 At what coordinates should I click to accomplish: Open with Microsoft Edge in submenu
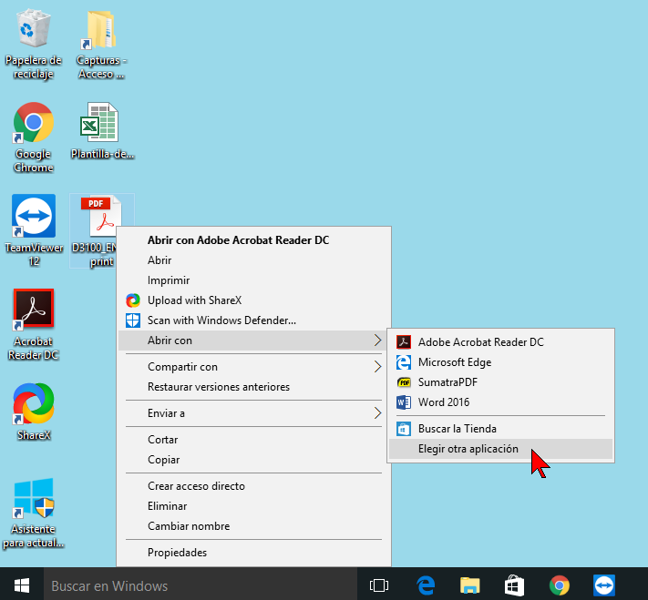coord(501,362)
